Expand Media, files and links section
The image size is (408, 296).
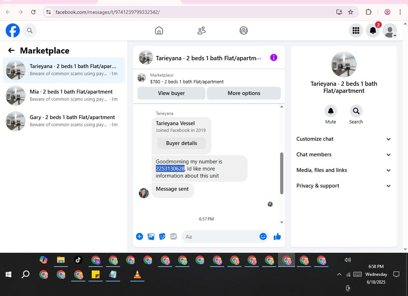coord(344,170)
